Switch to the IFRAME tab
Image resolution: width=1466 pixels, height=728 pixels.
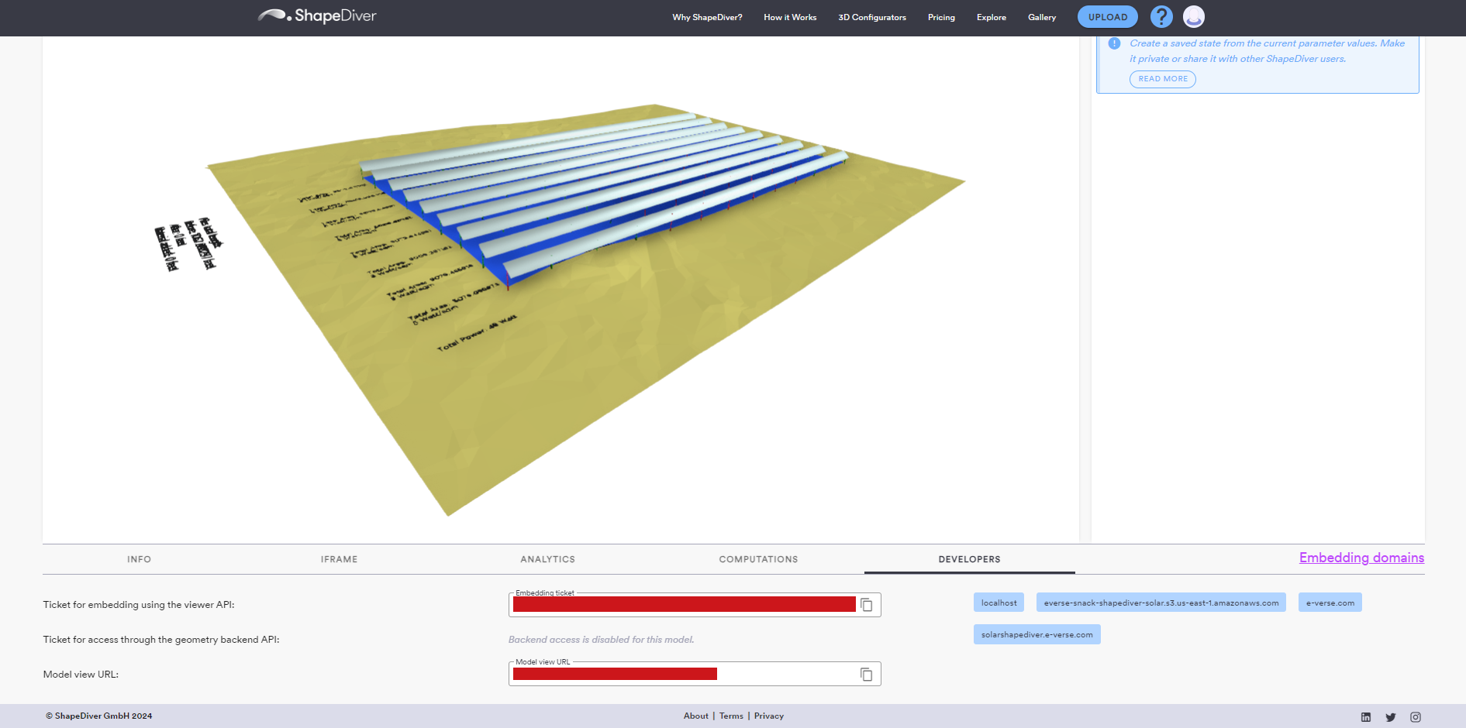340,559
